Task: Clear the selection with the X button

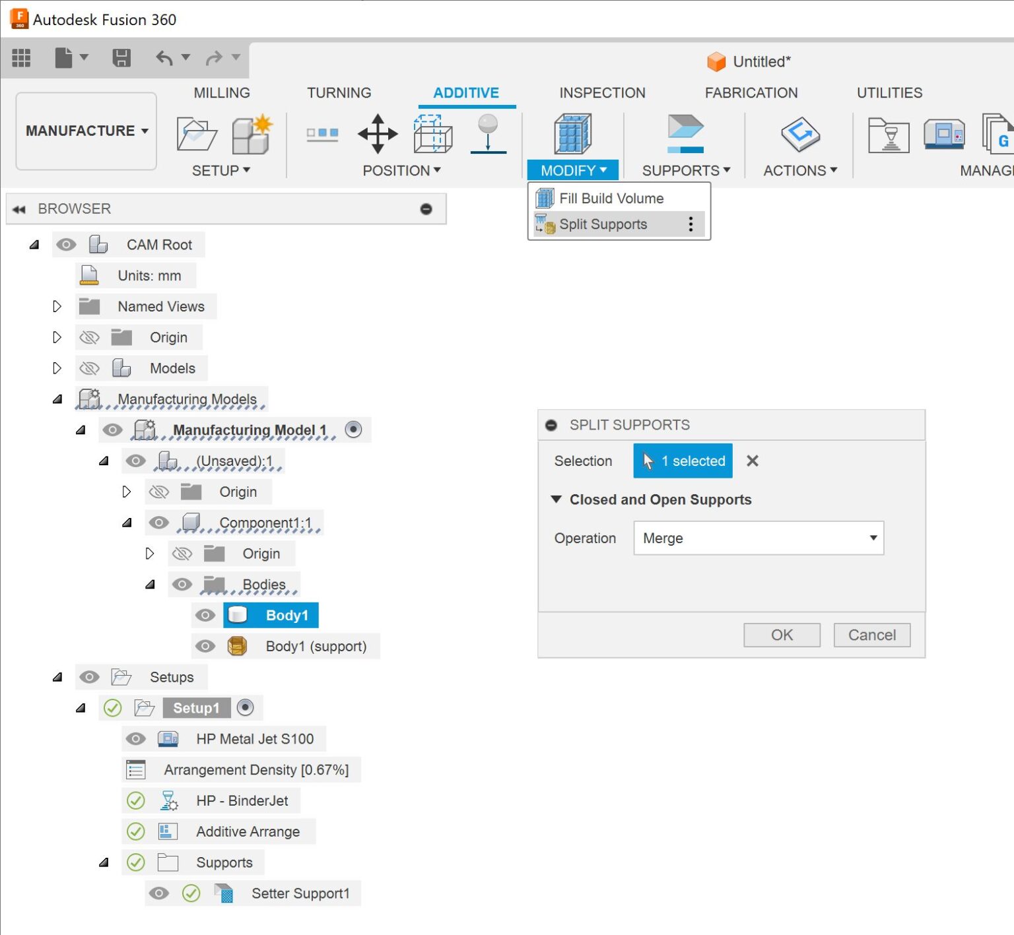Action: pos(752,461)
